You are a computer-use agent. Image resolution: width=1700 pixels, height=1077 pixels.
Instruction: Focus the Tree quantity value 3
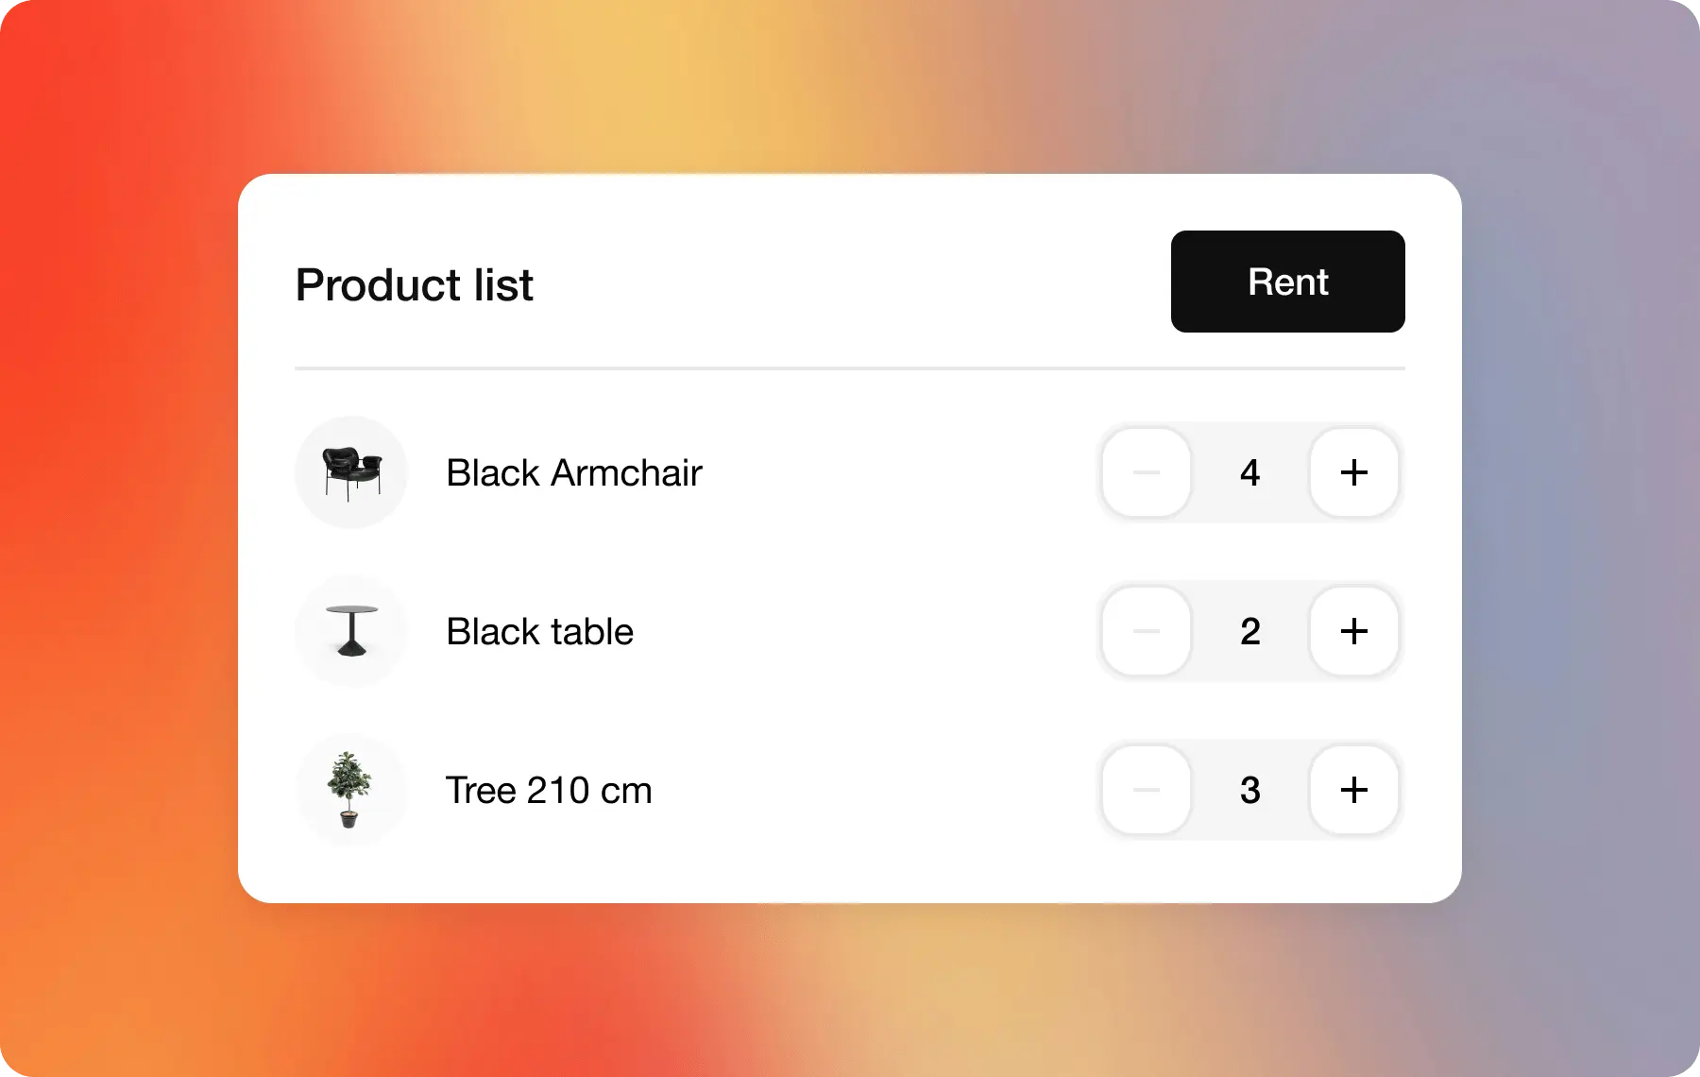[1249, 790]
